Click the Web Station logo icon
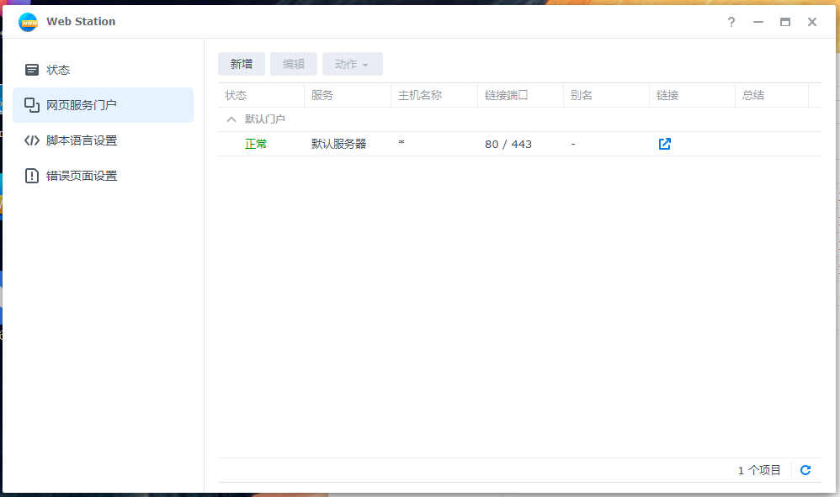This screenshot has width=840, height=497. coord(28,22)
